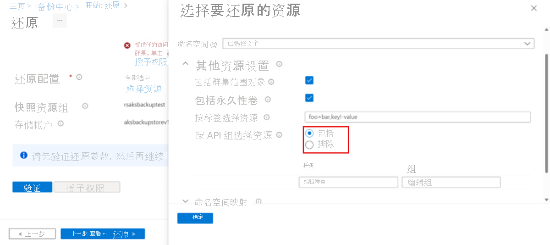Viewport: 550px width, 245px height.
Task: Click the 按标签选择资源 text field
Action: (x=418, y=117)
